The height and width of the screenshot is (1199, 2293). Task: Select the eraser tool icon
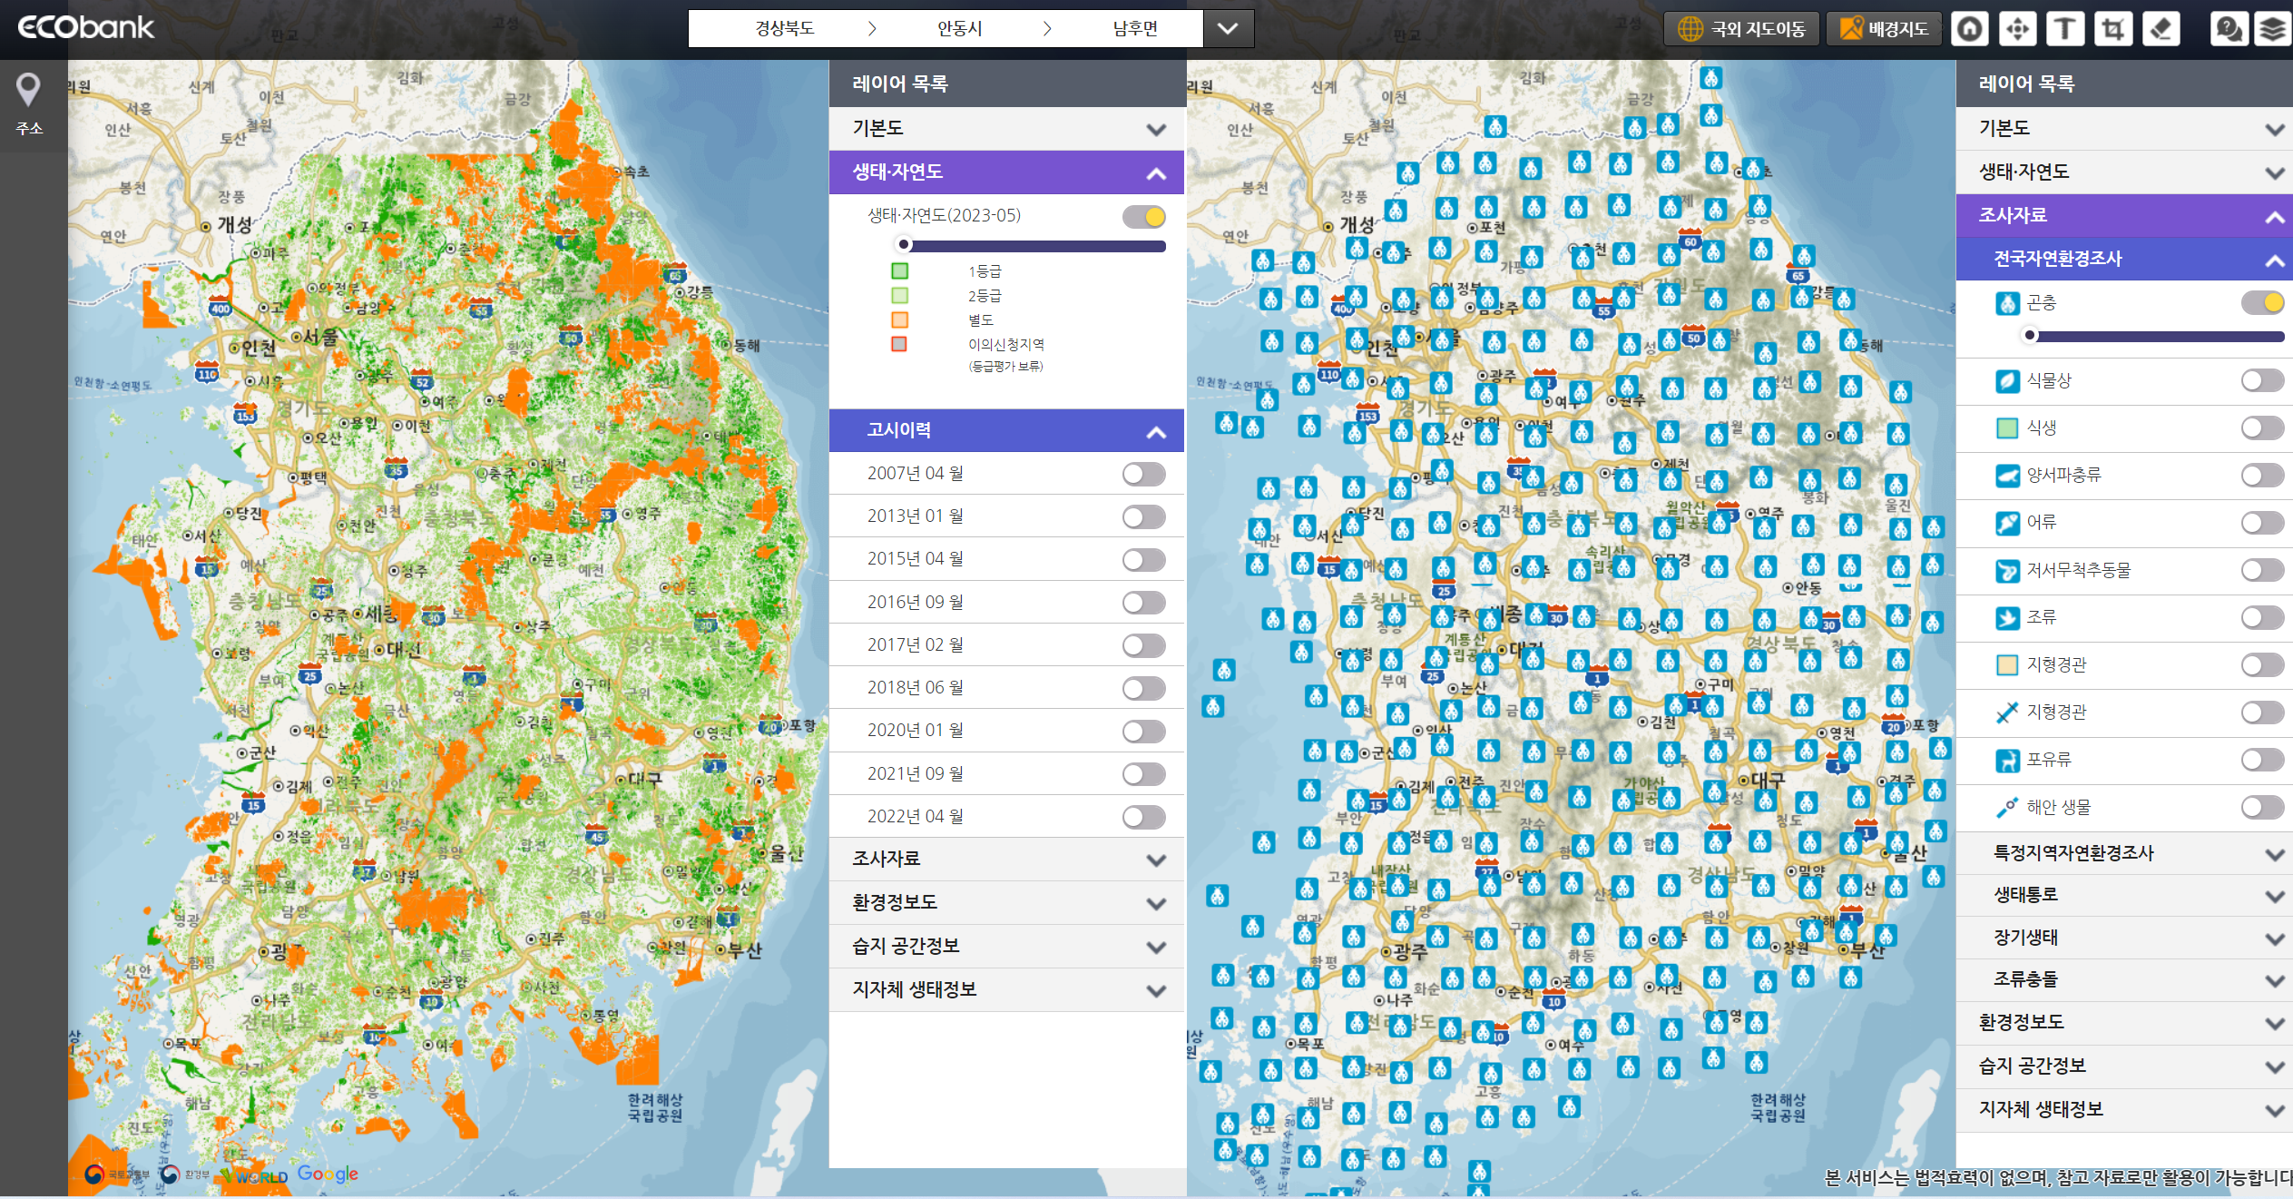click(x=2161, y=29)
